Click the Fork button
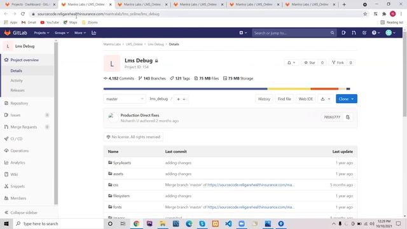 coord(338,62)
